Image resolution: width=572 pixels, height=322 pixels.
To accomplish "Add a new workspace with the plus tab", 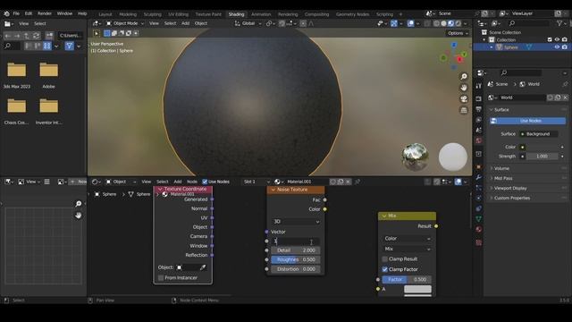I will click(x=400, y=14).
